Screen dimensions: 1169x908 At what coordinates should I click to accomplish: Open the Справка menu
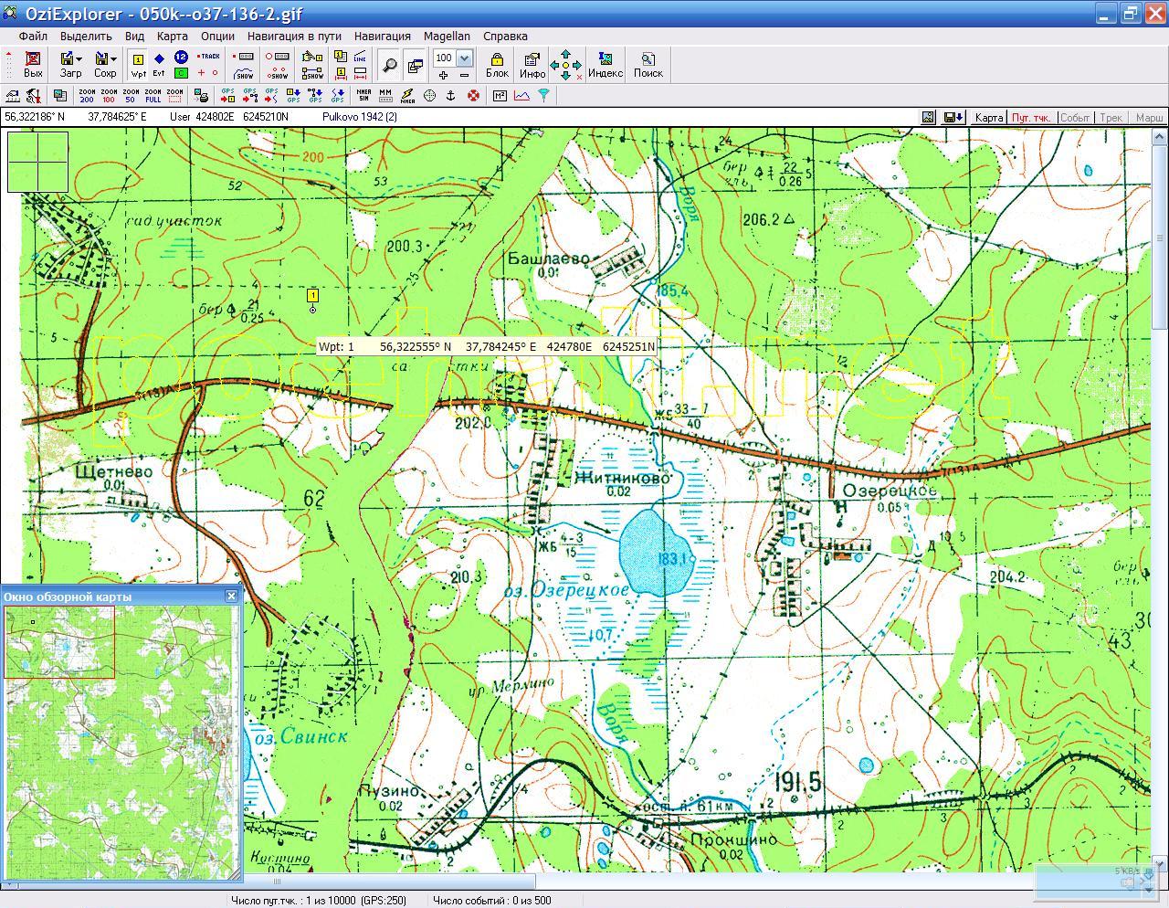(x=505, y=37)
